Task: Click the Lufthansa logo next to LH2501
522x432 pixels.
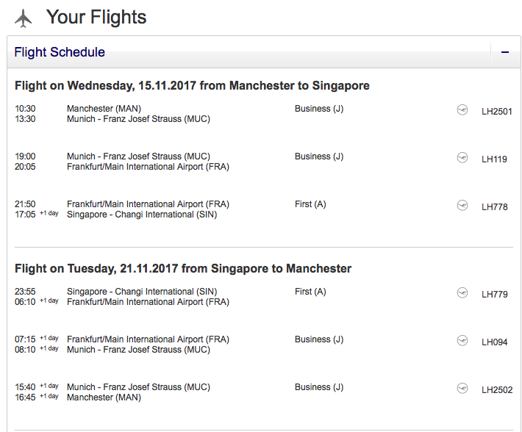Action: click(462, 109)
